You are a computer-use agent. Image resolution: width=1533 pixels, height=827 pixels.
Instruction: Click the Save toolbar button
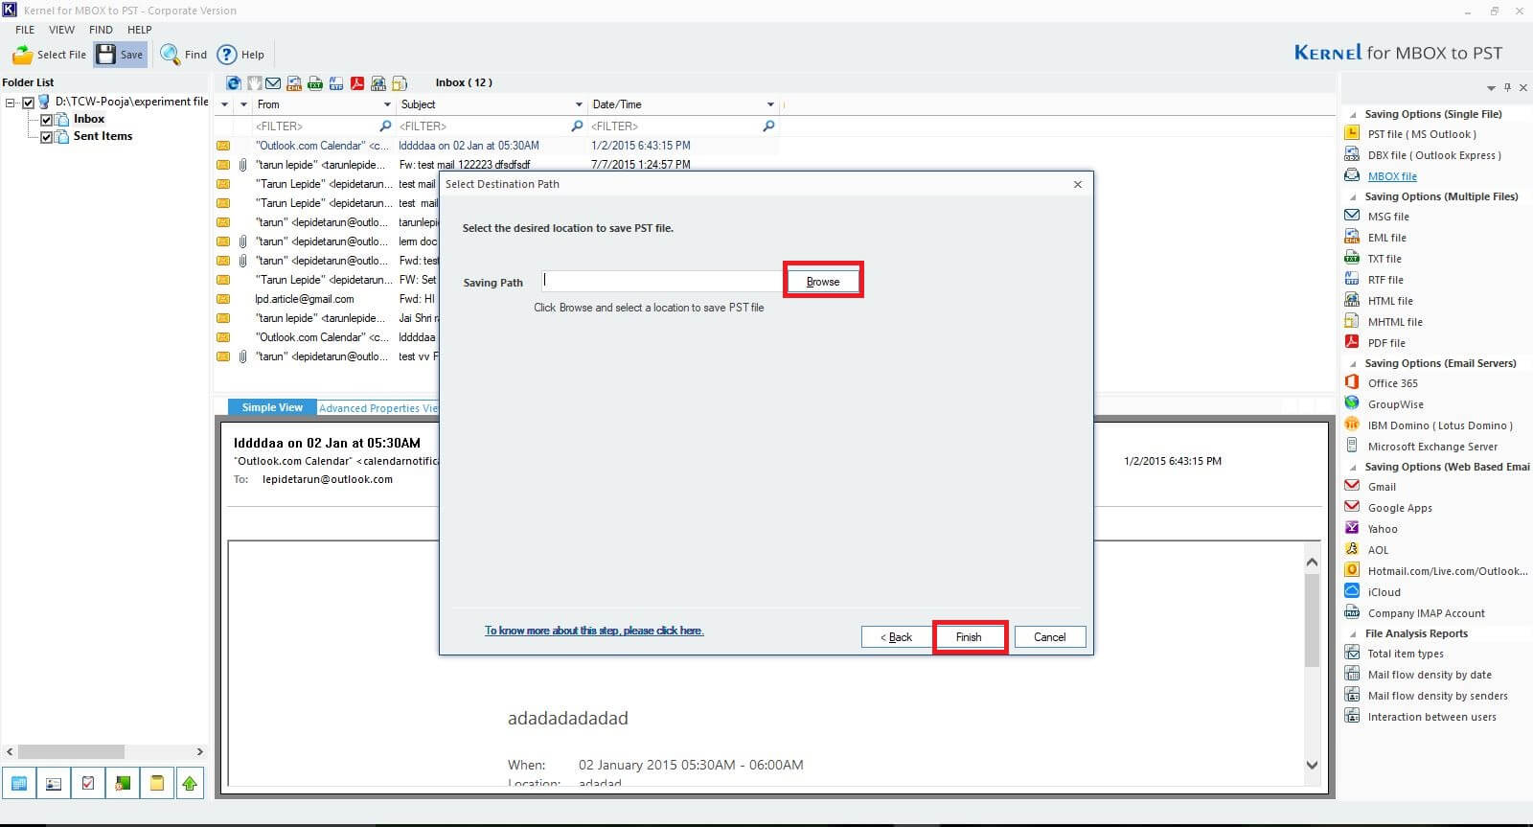point(121,55)
